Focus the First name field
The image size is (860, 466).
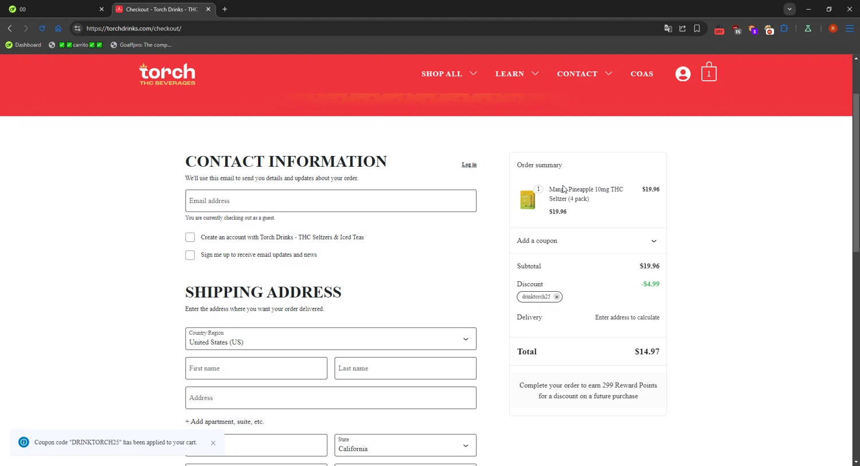(256, 369)
